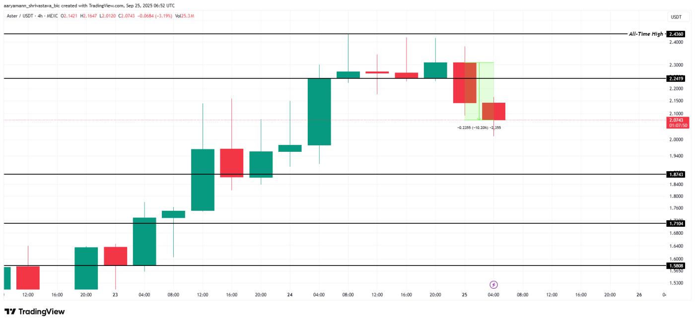Click the large green candle at 04:00 on 24
Screen dimensions: 695x323
319,112
